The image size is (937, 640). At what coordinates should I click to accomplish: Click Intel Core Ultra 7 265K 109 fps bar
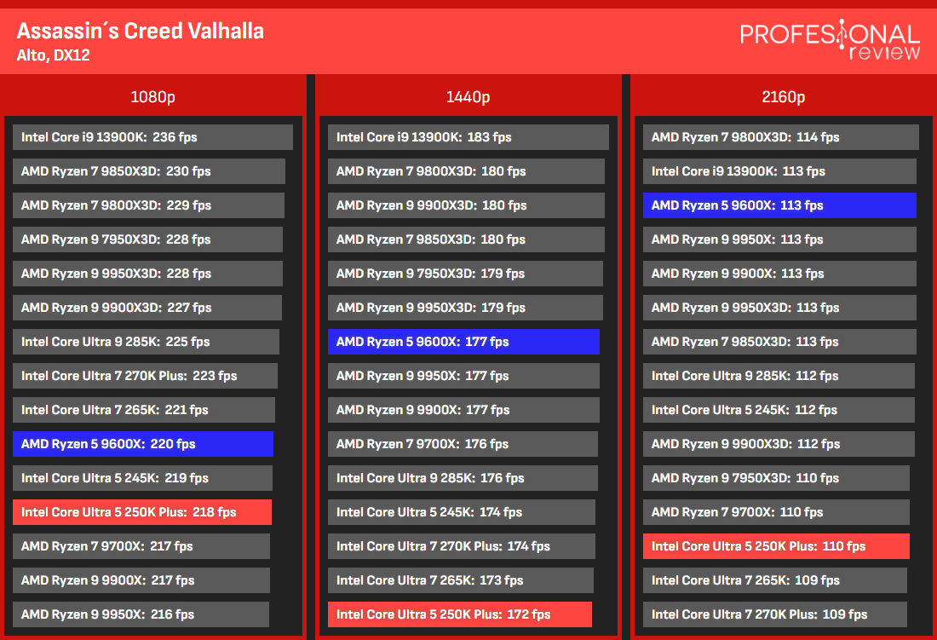pos(775,579)
